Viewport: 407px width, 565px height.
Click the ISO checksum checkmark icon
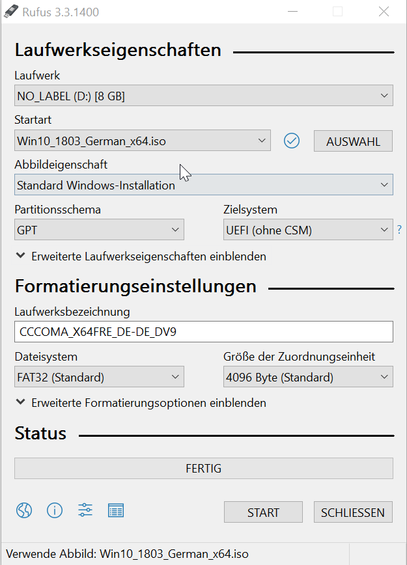(x=291, y=141)
